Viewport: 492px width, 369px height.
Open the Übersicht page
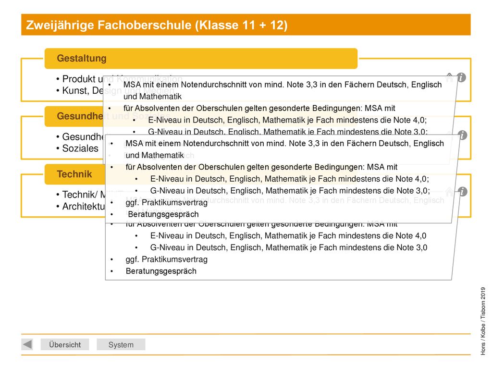click(65, 344)
